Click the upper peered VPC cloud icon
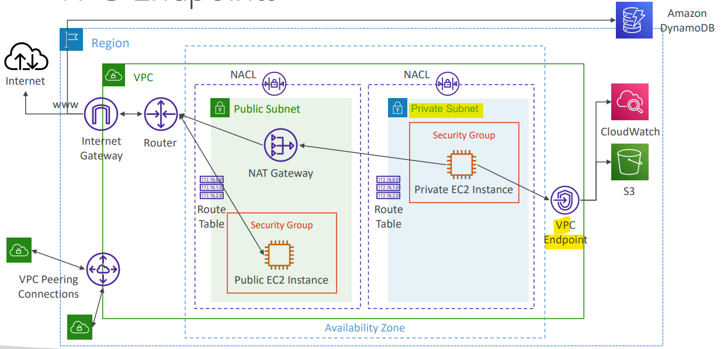Viewport: 724px width, 349px height. pyautogui.click(x=19, y=250)
